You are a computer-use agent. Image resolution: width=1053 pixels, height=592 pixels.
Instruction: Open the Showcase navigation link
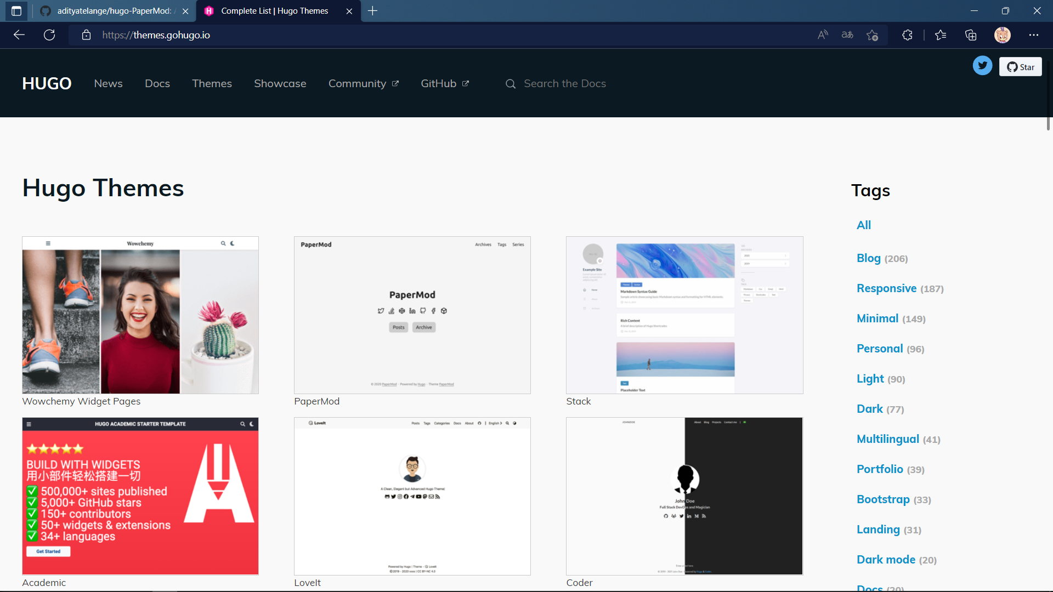[280, 83]
